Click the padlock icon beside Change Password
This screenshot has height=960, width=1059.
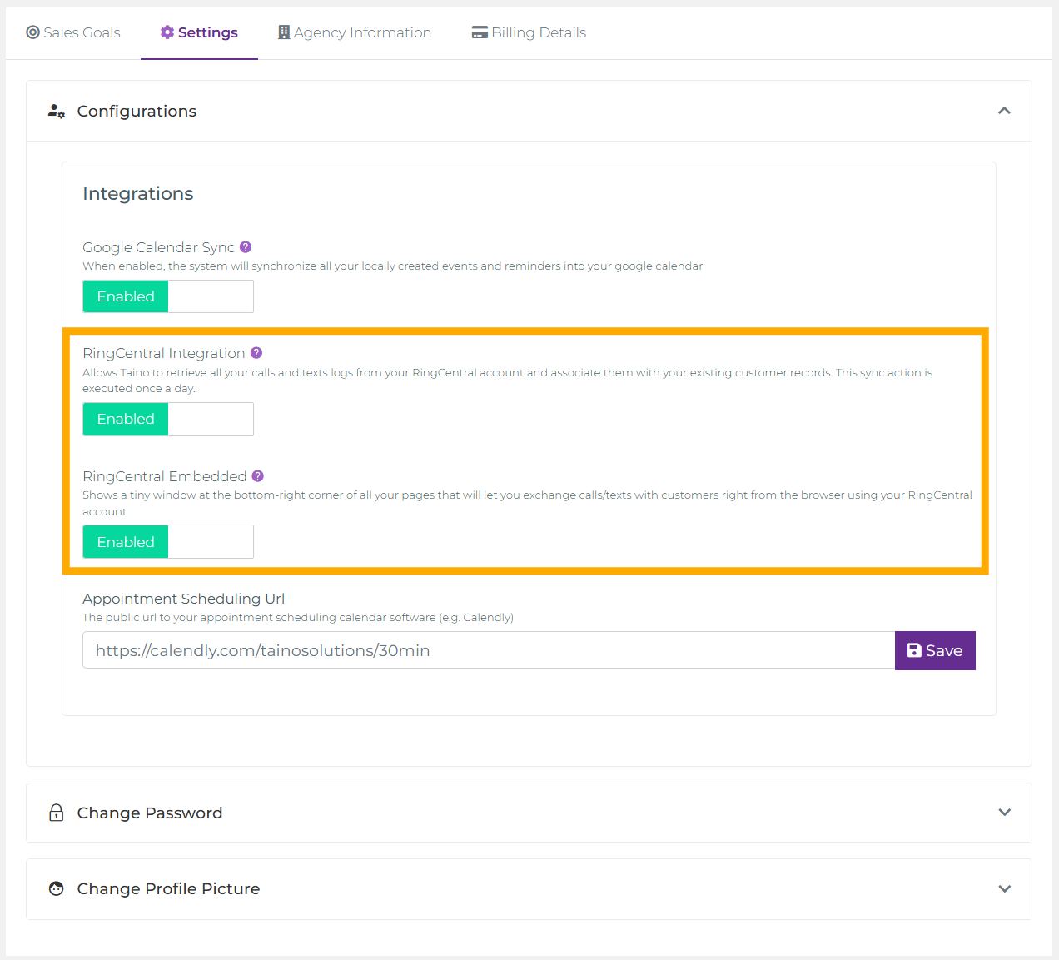pos(56,812)
